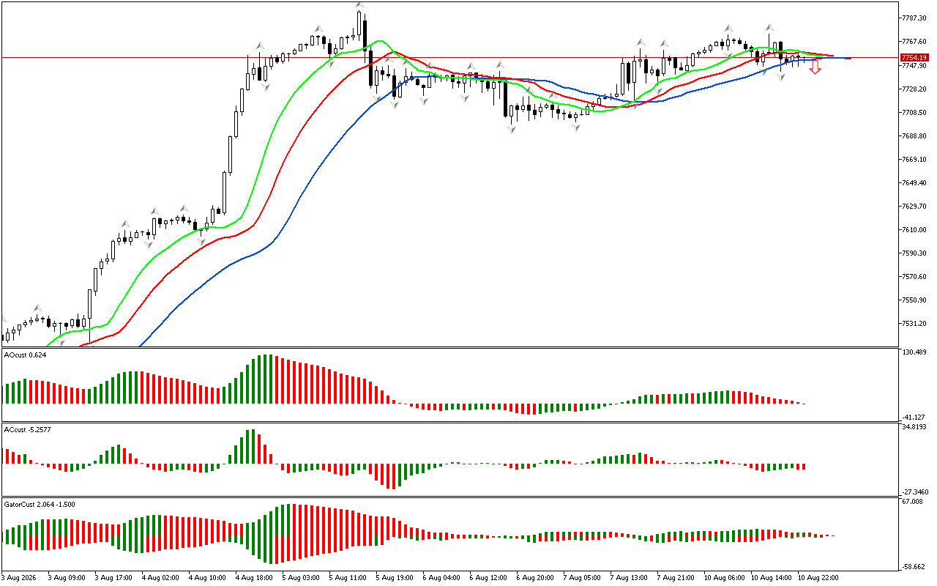This screenshot has height=586, width=937.
Task: Select the 3 Aug 2026 date label
Action: [x=19, y=577]
